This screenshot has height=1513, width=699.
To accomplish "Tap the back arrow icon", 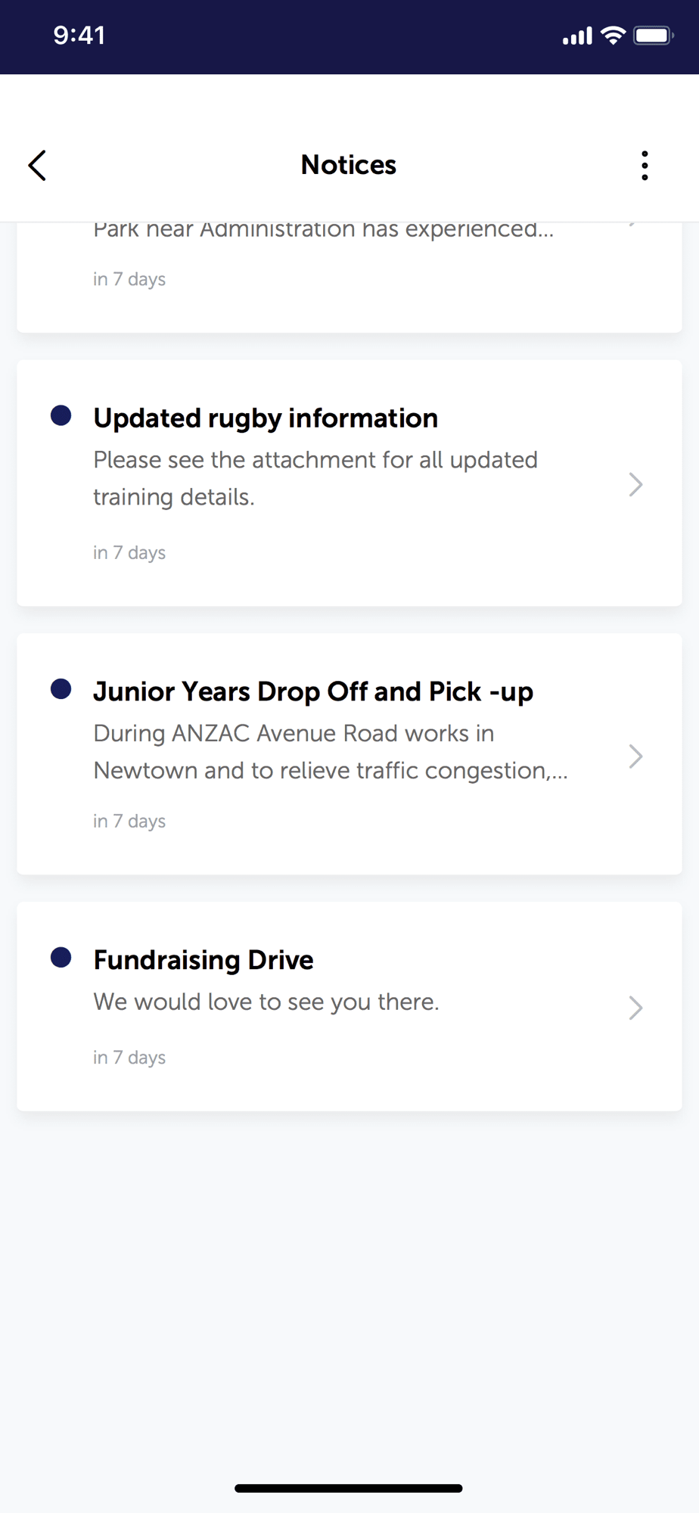I will pos(37,165).
